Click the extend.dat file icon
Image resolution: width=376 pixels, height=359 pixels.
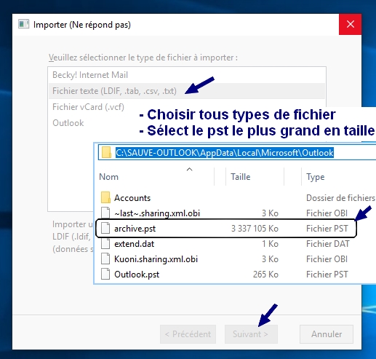(105, 243)
